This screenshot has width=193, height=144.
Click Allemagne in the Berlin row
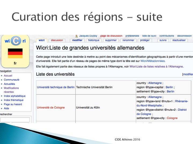[155, 83]
